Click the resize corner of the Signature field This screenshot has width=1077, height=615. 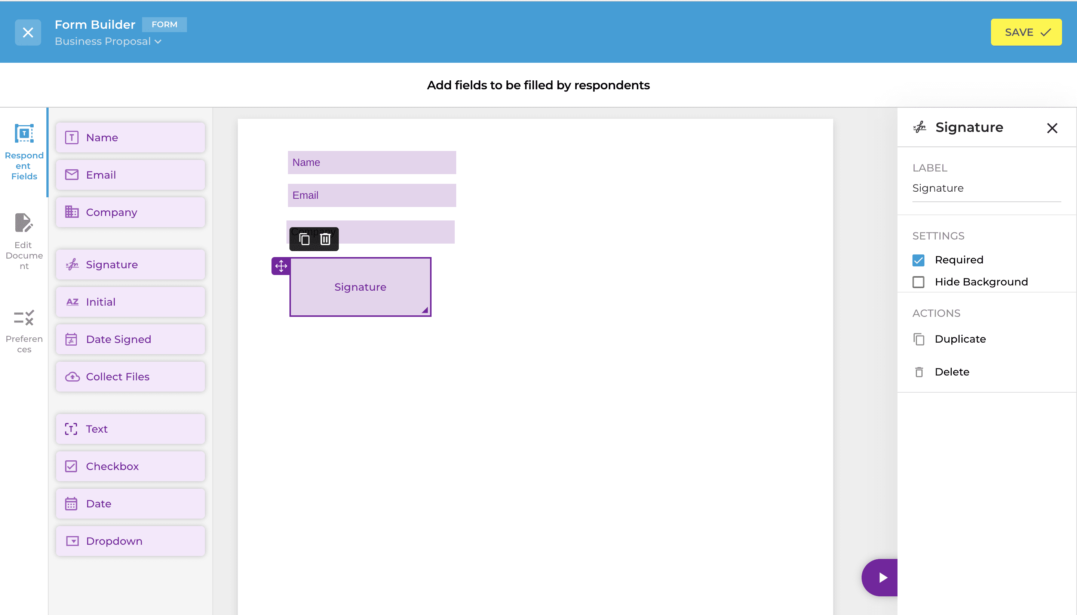point(425,310)
